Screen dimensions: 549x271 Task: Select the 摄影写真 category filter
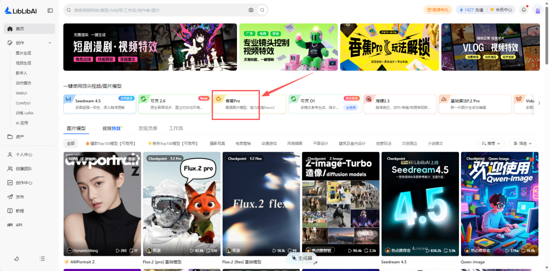click(217, 143)
